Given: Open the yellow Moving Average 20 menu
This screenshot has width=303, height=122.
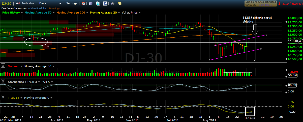Looking at the screenshot, I should pyautogui.click(x=105, y=13).
